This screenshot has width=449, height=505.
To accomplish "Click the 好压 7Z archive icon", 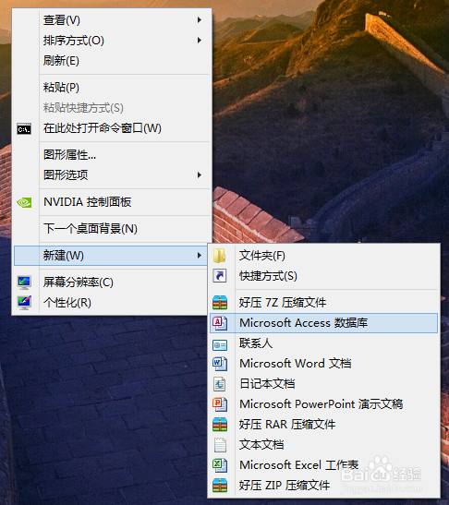I will [x=220, y=303].
